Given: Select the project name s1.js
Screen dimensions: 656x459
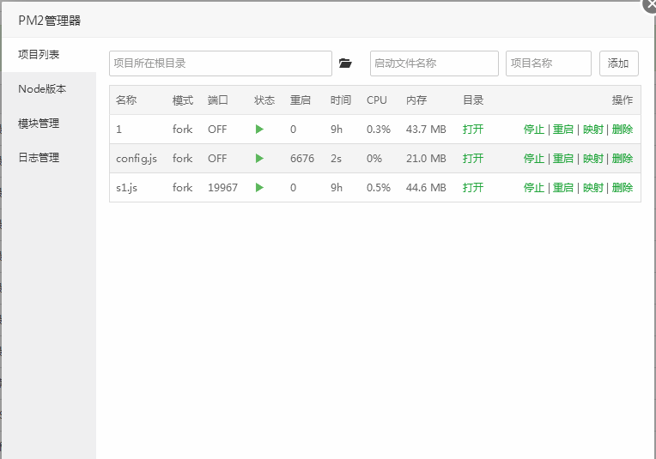Looking at the screenshot, I should tap(127, 187).
